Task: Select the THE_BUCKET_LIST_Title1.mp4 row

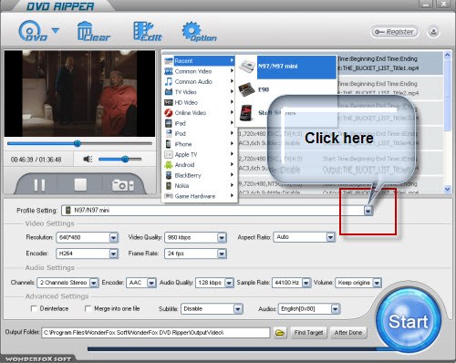Action: [390, 64]
